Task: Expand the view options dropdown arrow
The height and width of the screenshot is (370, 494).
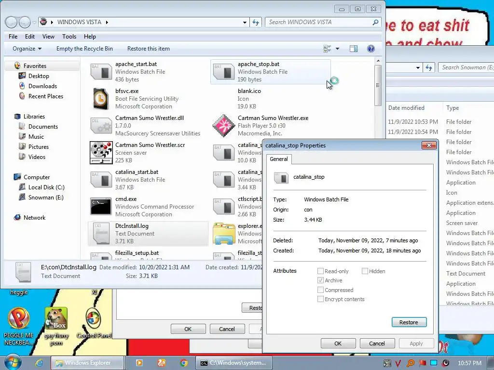Action: pos(337,49)
